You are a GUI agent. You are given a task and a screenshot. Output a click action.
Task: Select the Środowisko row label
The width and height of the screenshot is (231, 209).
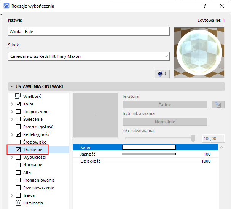[35, 142]
